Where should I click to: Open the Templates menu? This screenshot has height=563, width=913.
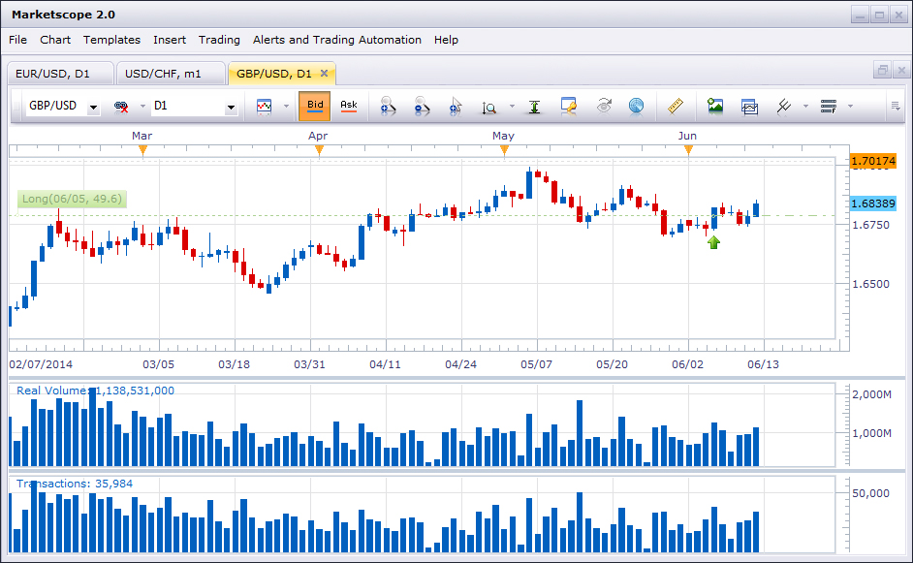(111, 40)
